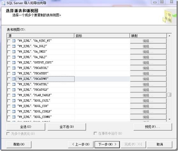This screenshot has width=178, height=151.
Task: Click the SQL Server wizard title bar icon
Action: [3, 3]
